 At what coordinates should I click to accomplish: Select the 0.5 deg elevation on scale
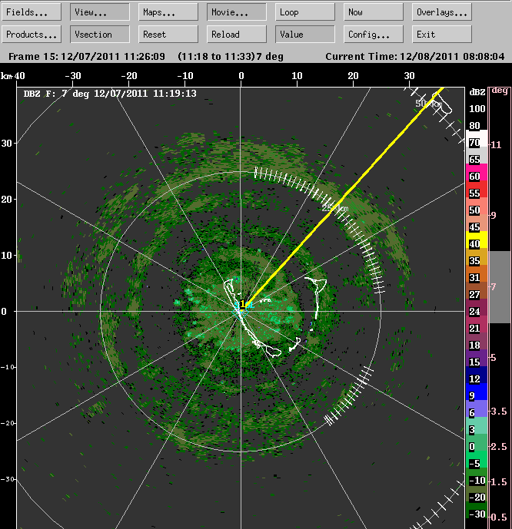(x=500, y=517)
